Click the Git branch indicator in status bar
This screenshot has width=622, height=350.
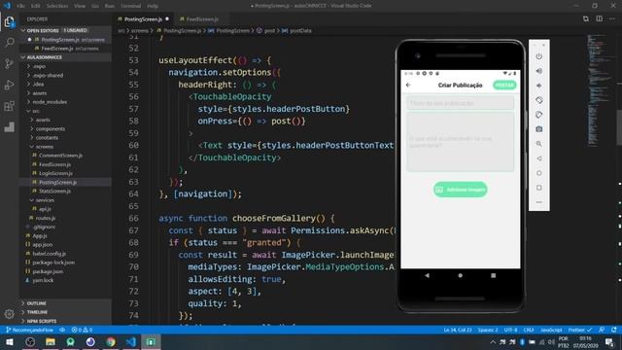(x=29, y=330)
